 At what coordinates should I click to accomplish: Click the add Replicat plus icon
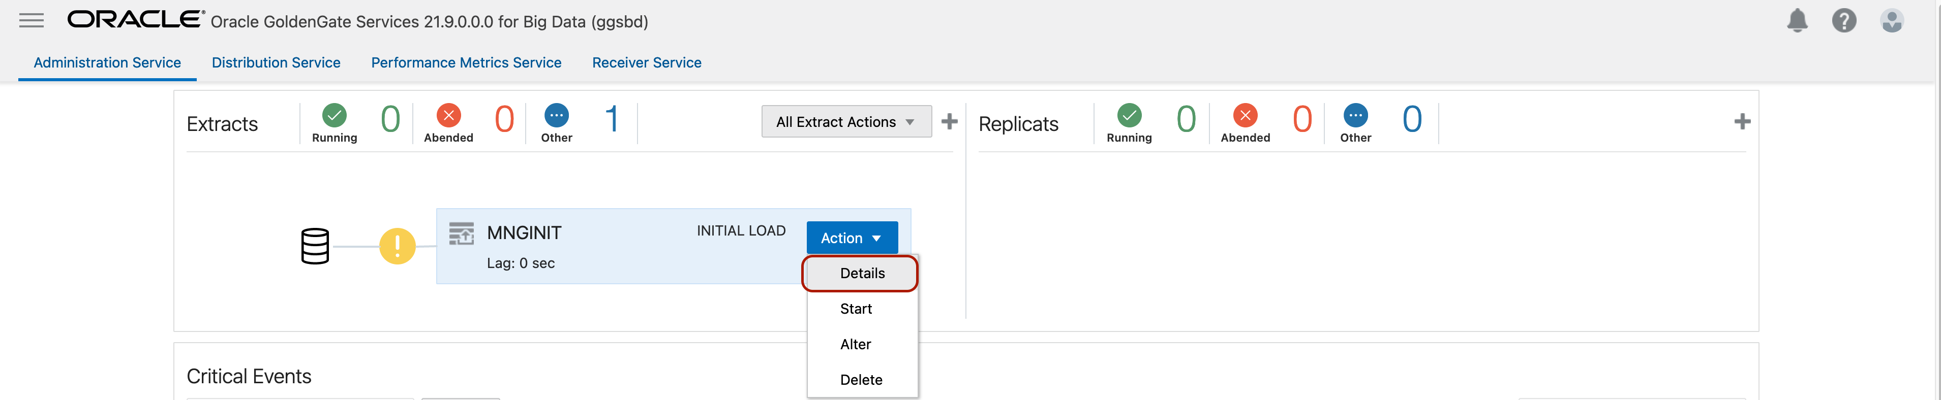tap(1741, 122)
